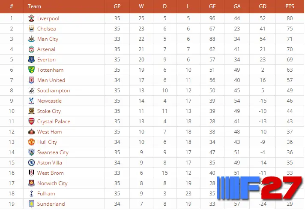Click the crest icon beside Aston Villa
Viewport: 305px width, 210px height.
pyautogui.click(x=31, y=163)
